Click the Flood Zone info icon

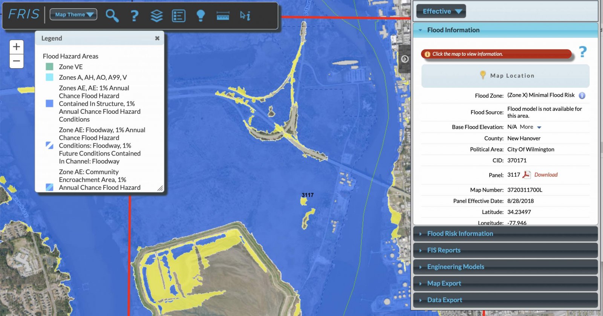(x=582, y=96)
